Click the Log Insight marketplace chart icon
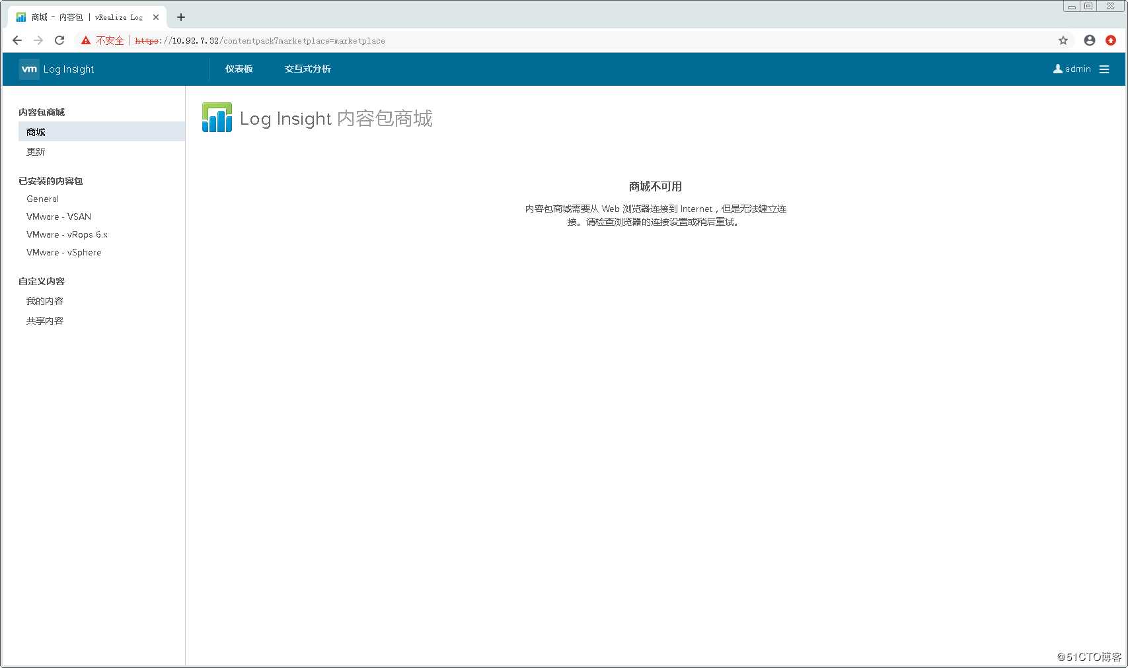 217,117
